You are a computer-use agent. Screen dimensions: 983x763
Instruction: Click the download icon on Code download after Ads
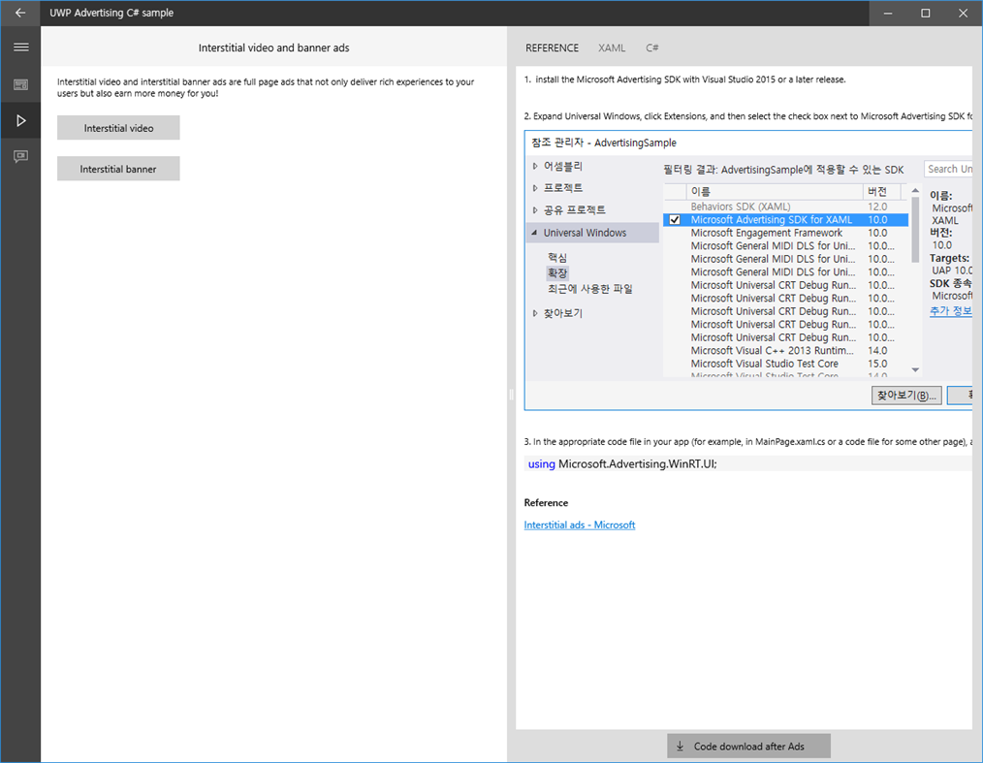679,746
